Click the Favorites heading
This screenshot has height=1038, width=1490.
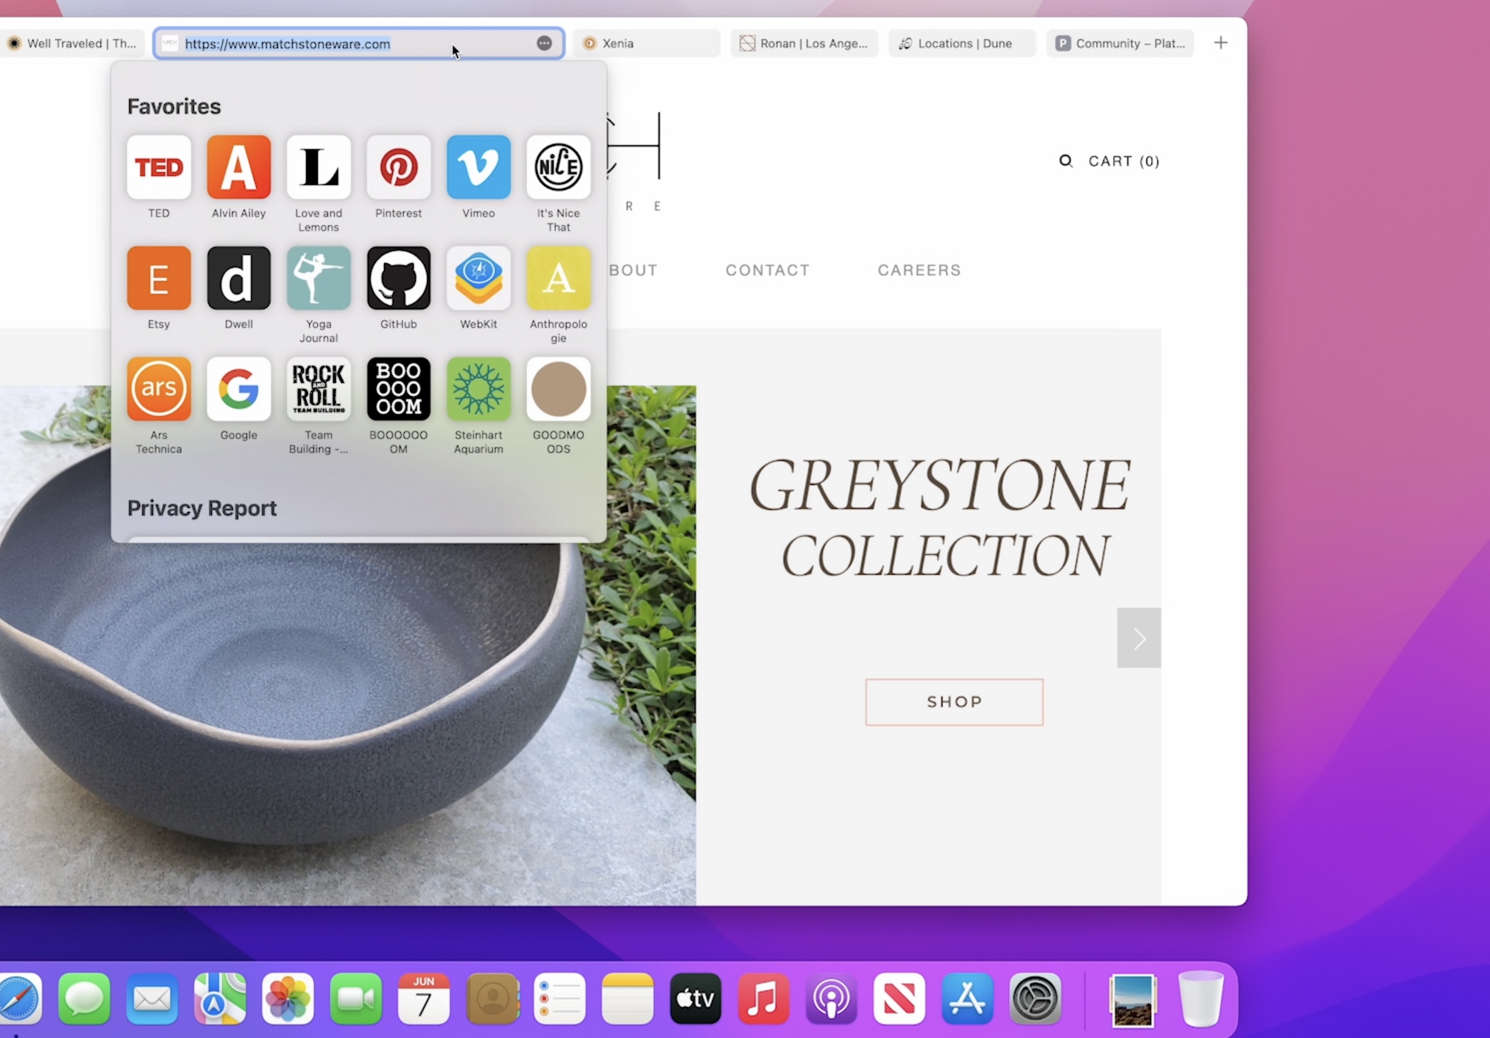tap(174, 106)
